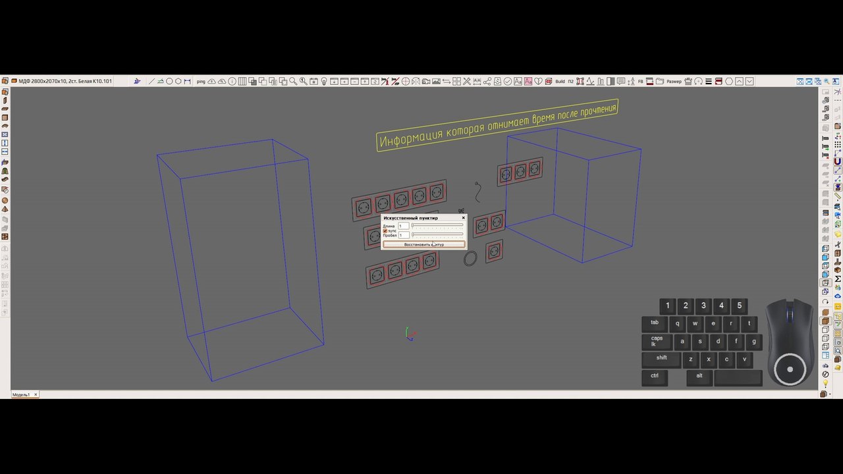Click the Пробел slider track
This screenshot has width=843, height=474.
click(437, 235)
